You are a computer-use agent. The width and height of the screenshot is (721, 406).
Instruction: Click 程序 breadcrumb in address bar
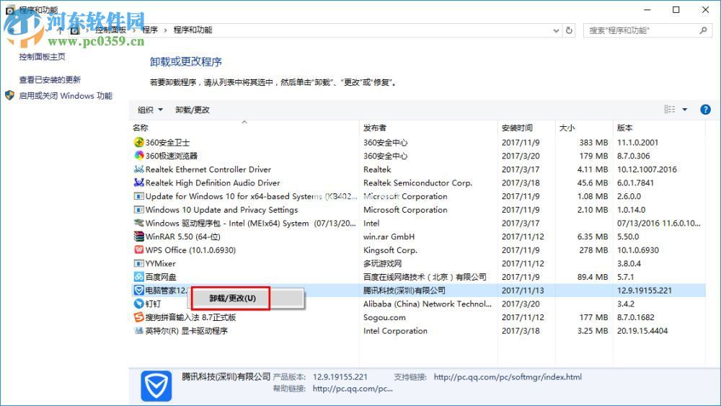click(x=150, y=30)
